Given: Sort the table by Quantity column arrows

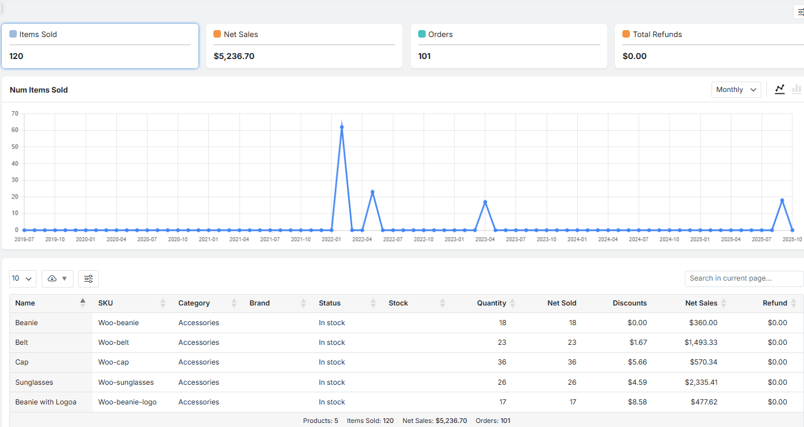Looking at the screenshot, I should pos(511,303).
